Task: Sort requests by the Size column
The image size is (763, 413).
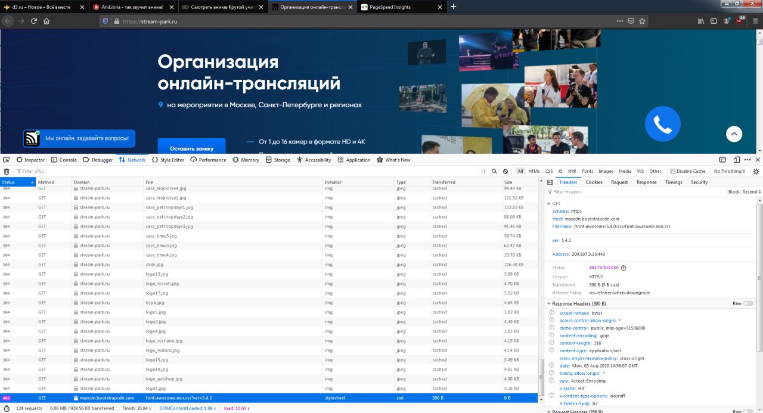Action: (520, 182)
